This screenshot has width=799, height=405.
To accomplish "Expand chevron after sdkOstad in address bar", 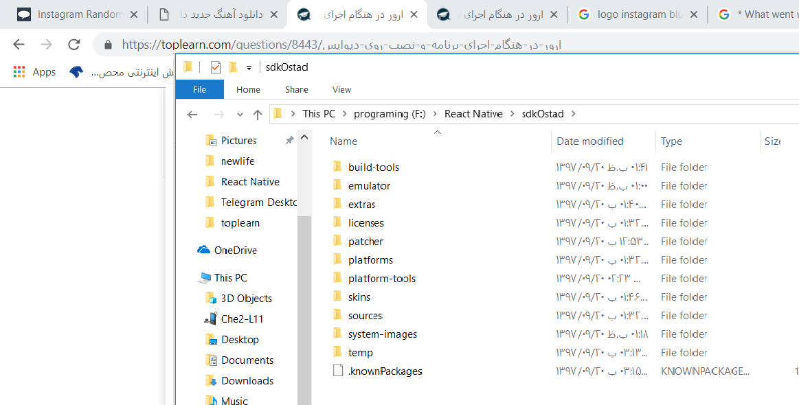I will click(573, 114).
